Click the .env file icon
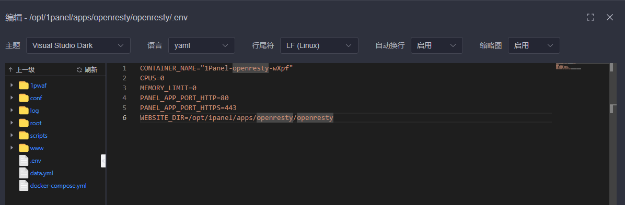625x205 pixels. tap(24, 161)
